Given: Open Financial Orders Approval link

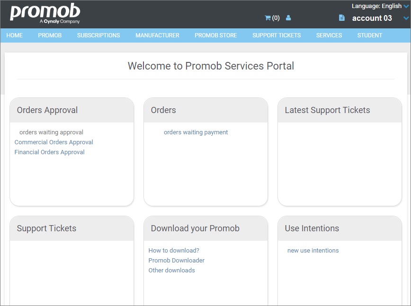Looking at the screenshot, I should coord(50,152).
